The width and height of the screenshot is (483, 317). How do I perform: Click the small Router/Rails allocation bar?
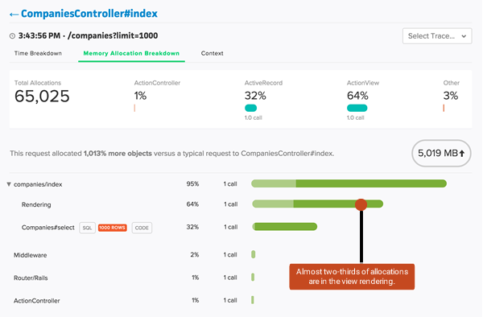tap(253, 277)
